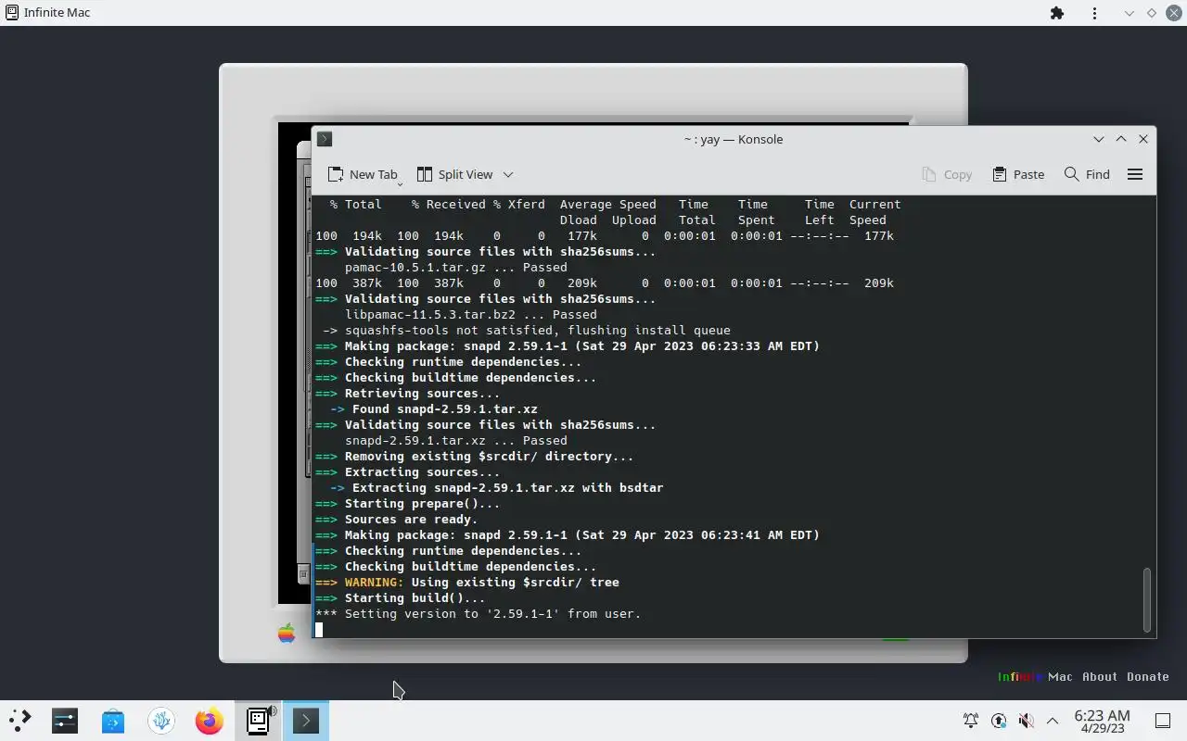
Task: Click the Infinite Mac footer link
Action: 1035,676
